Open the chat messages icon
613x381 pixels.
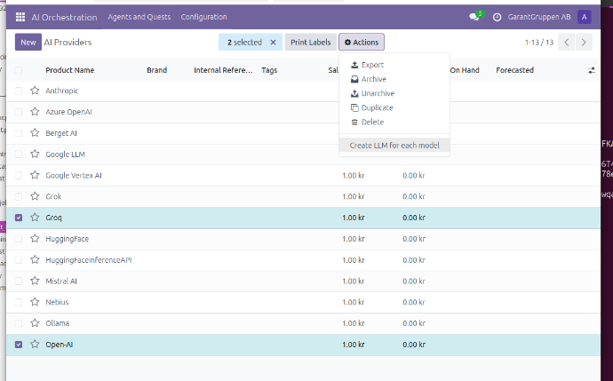pyautogui.click(x=475, y=17)
